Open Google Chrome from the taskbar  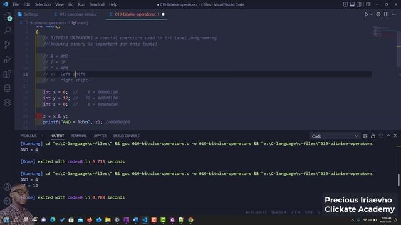(190, 220)
